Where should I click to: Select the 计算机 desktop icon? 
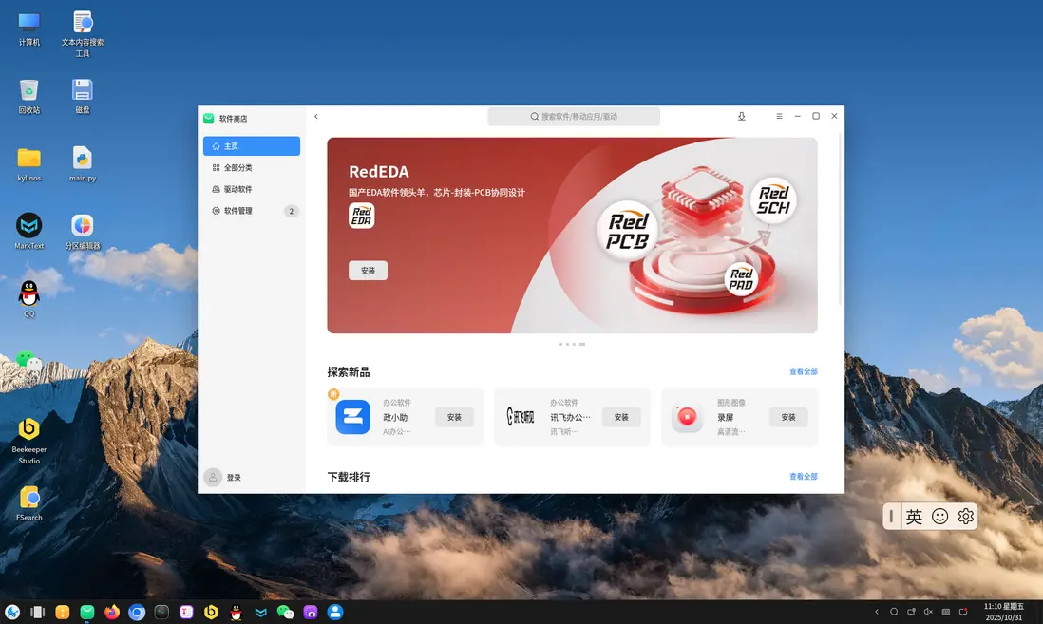pos(29,29)
